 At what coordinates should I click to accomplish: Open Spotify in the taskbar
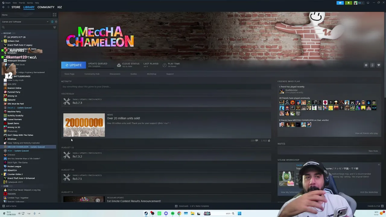[172, 213]
